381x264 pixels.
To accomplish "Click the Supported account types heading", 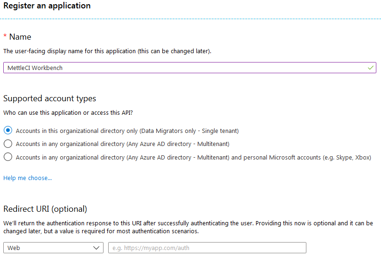I will coord(49,98).
